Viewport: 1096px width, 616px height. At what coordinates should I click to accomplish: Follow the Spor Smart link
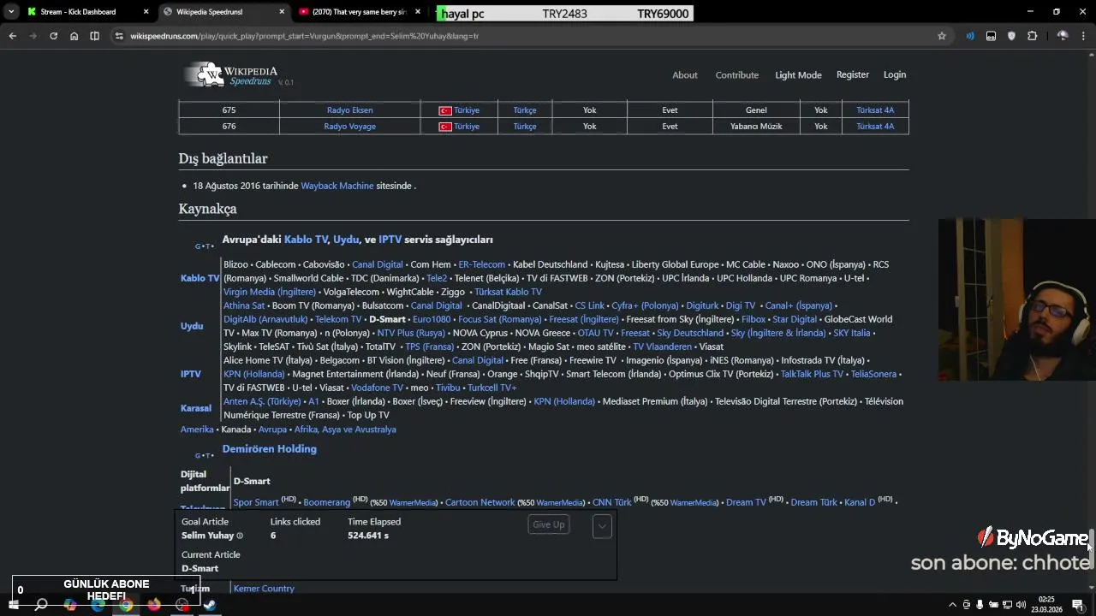click(256, 502)
